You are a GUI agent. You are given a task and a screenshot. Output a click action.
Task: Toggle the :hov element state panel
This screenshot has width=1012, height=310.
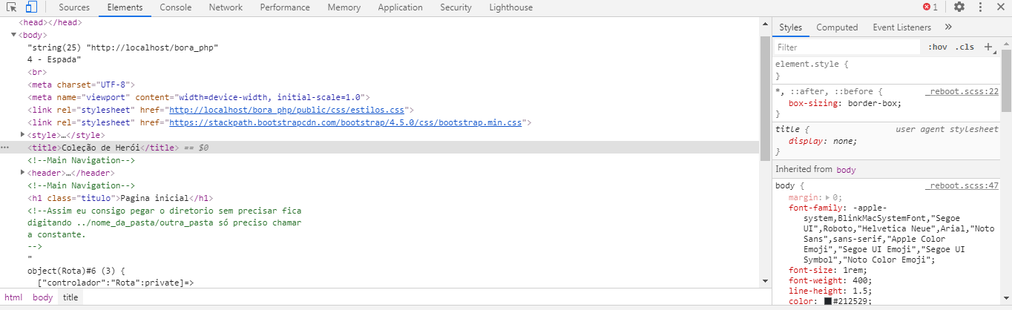tap(938, 47)
